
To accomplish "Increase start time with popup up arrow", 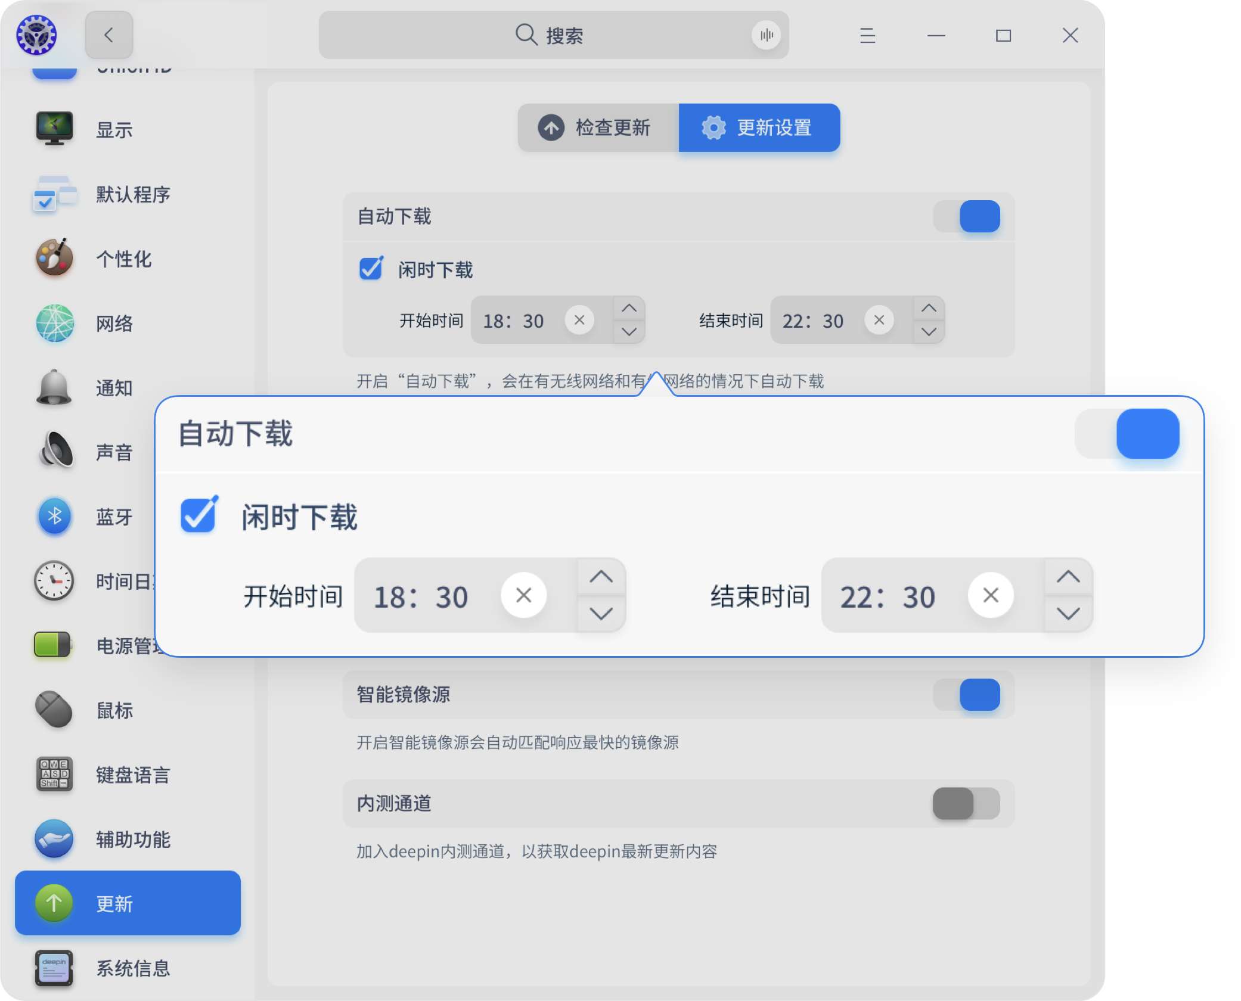I will click(601, 577).
